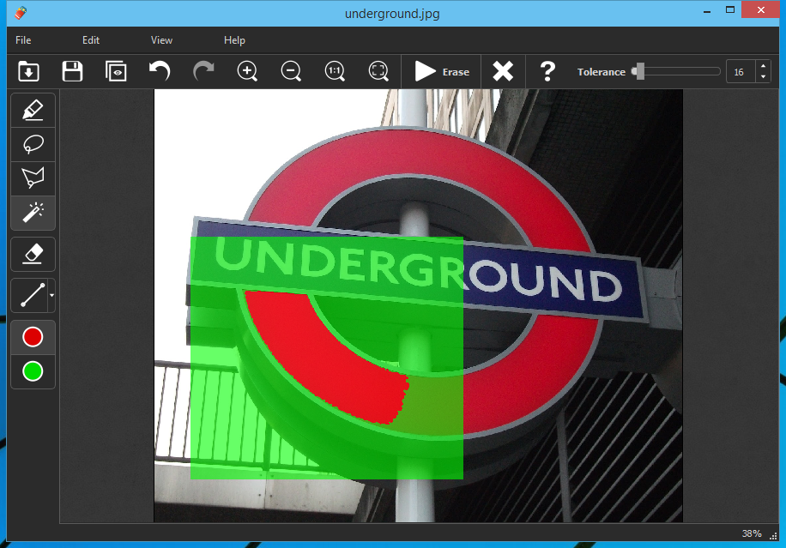Open the View menu
The image size is (786, 548).
coord(161,39)
